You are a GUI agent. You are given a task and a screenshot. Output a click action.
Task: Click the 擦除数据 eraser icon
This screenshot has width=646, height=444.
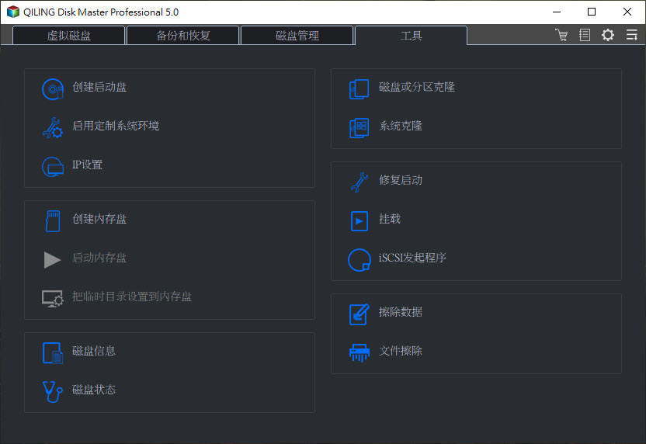359,314
